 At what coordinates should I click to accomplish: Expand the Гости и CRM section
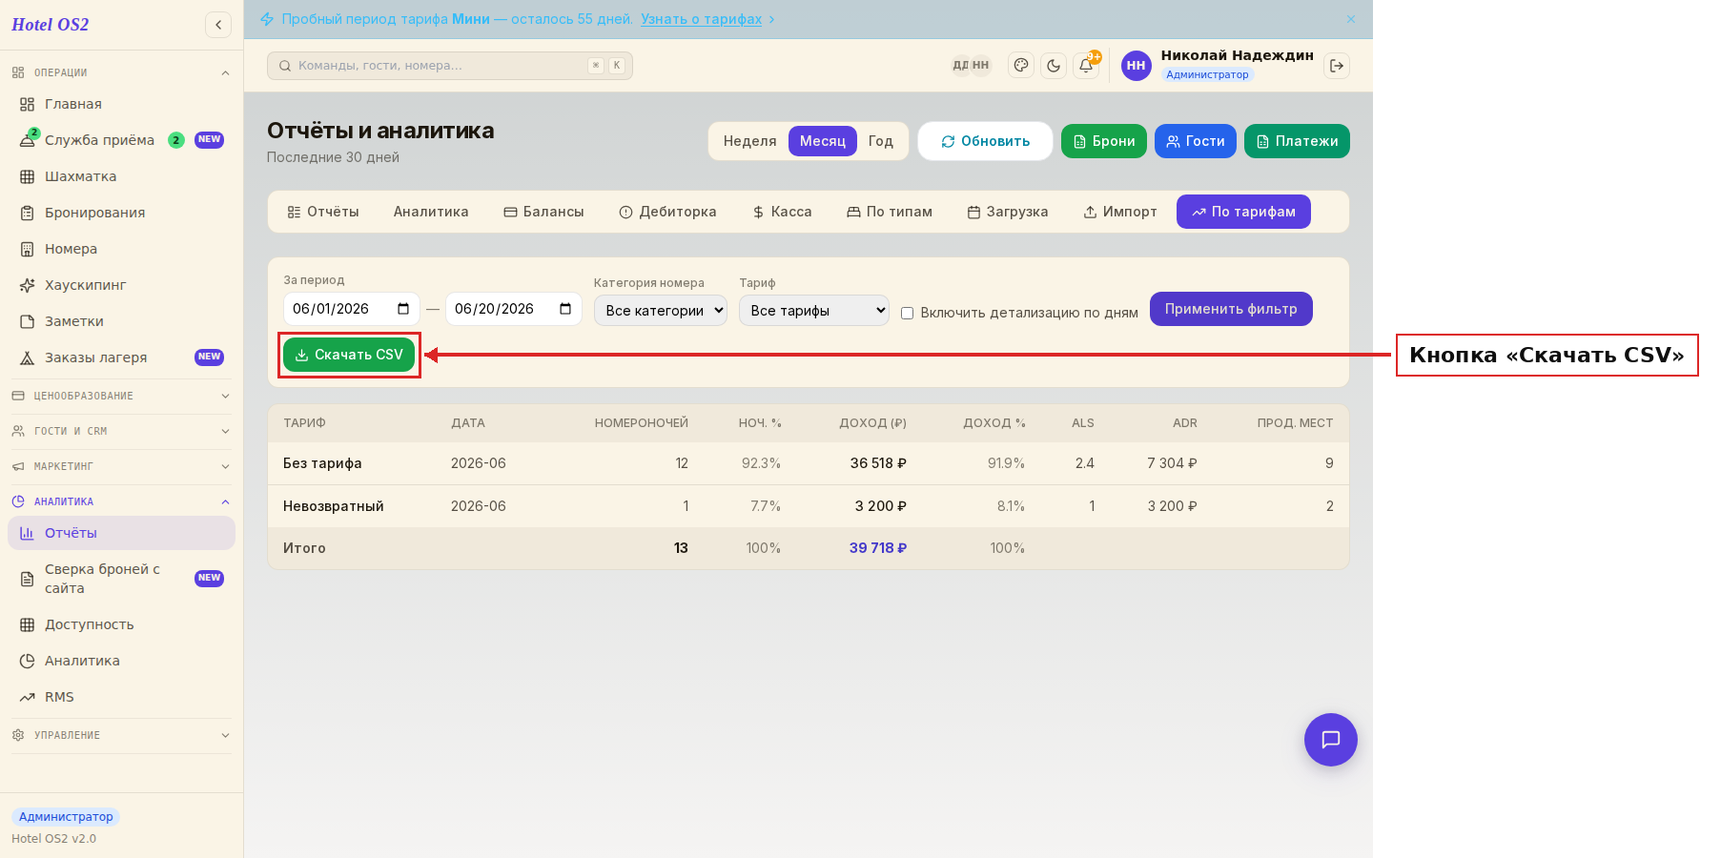tap(121, 431)
